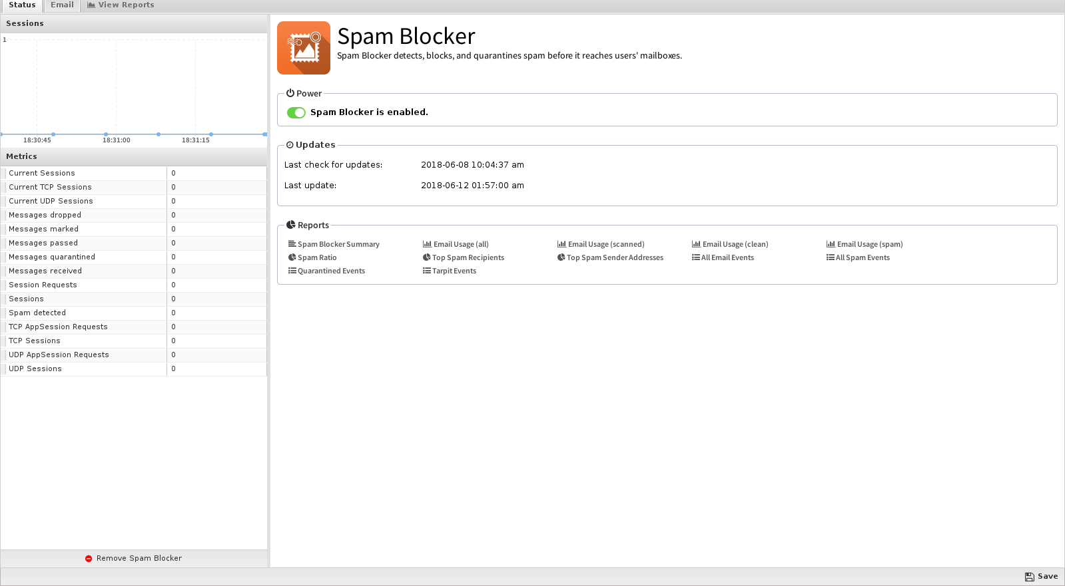This screenshot has width=1065, height=586.
Task: Select the Current Sessions metric row
Action: tap(134, 173)
